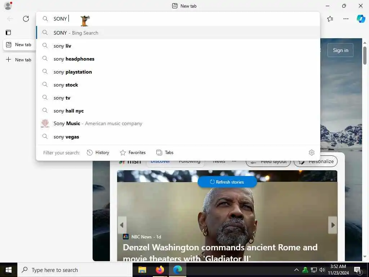Click in the address bar showing SONY

tap(178, 19)
